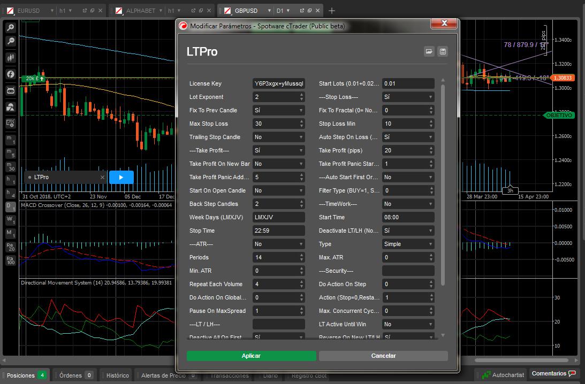Select the m30 timeframe button
This screenshot has width=585, height=384.
11,166
